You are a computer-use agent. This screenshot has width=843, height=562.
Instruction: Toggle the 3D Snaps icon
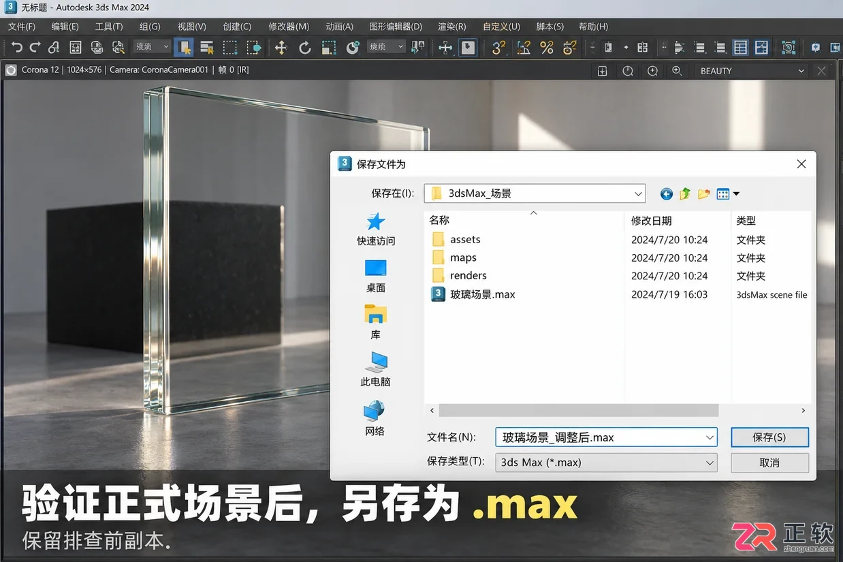click(x=499, y=47)
